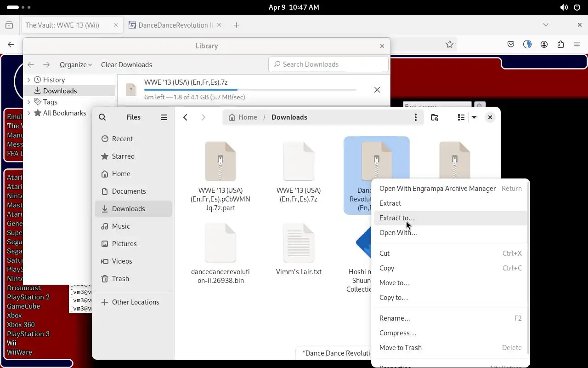Image resolution: width=588 pixels, height=368 pixels.
Task: Open Music folder in sidebar
Action: point(133,226)
